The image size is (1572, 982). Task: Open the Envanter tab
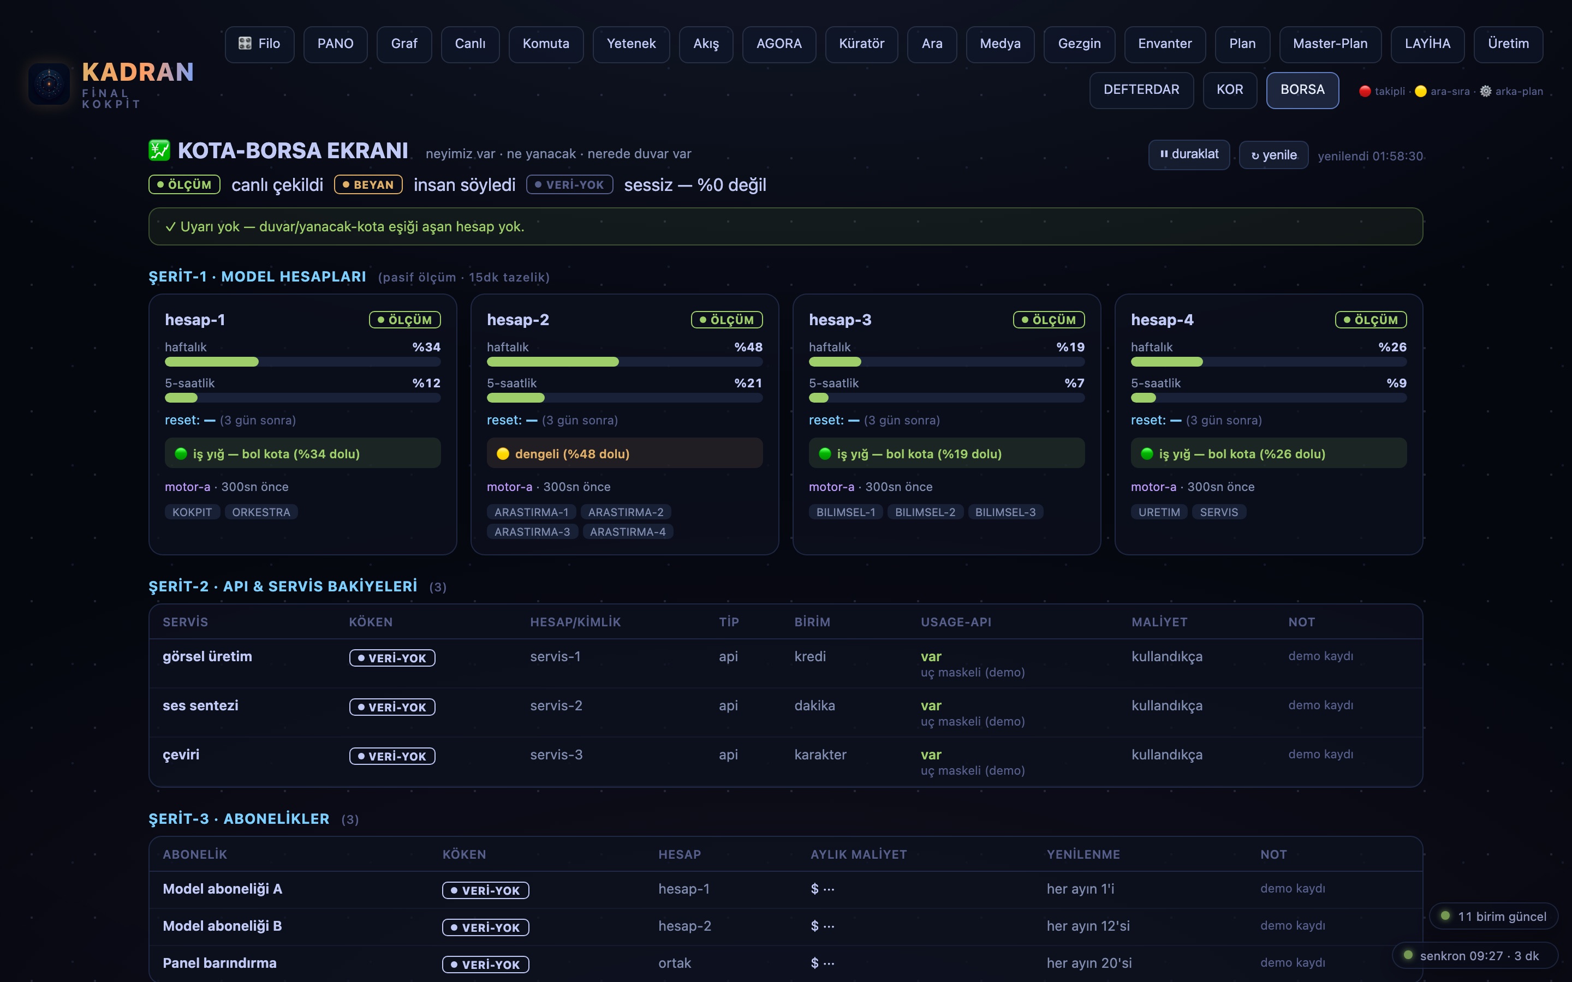coord(1165,44)
